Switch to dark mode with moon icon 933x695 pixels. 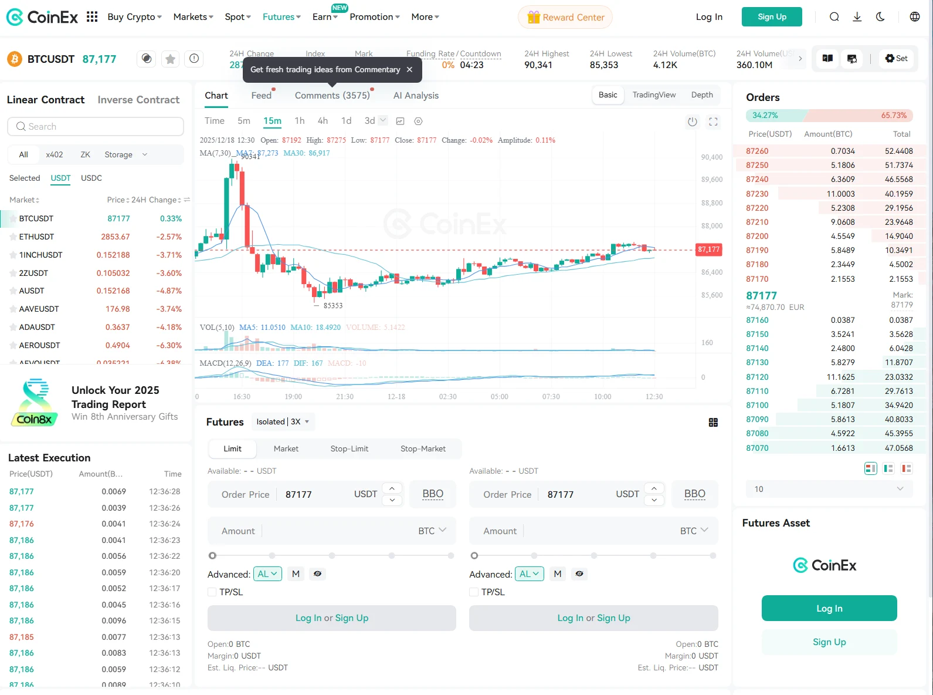pos(880,16)
